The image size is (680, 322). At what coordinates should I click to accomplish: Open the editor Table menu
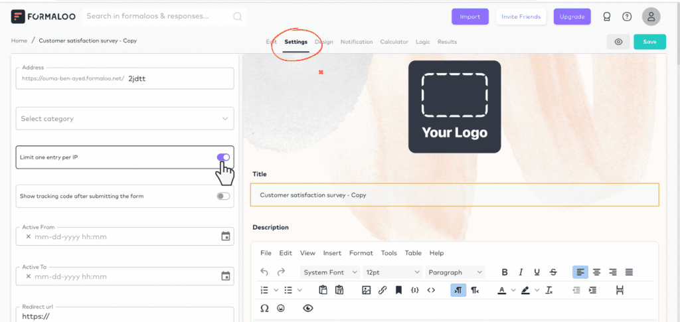click(413, 253)
